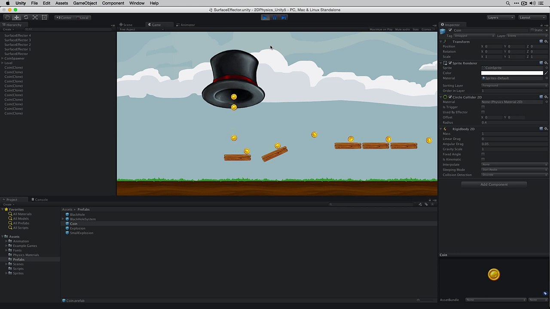Open the GameObject menu
Screen dimensions: 550x309
[x=85, y=3]
